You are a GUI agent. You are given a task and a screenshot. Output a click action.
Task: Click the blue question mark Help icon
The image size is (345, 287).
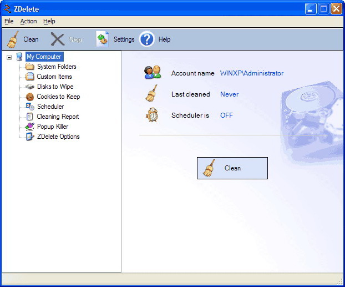tap(147, 39)
